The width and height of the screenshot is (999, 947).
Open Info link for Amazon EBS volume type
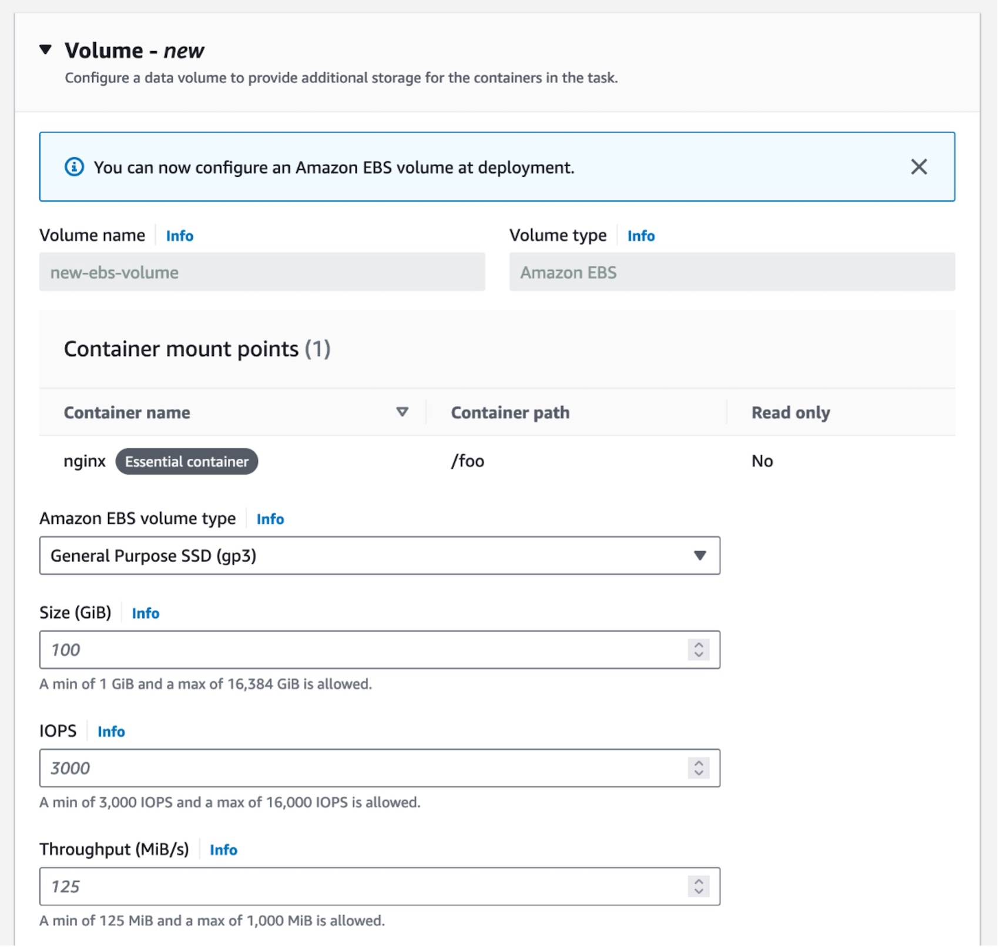click(x=270, y=519)
